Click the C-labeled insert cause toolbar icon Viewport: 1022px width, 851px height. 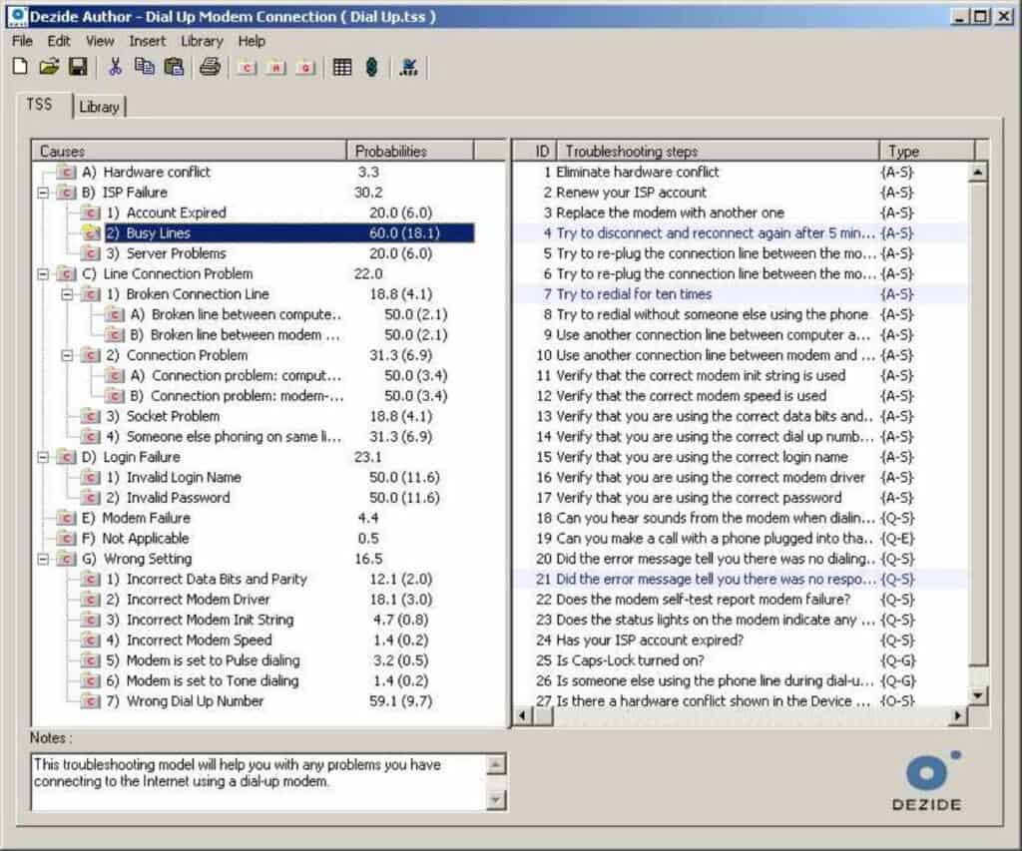(x=248, y=67)
